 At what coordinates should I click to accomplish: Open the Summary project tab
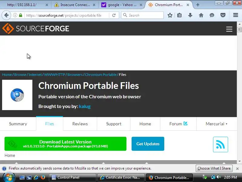click(18, 124)
